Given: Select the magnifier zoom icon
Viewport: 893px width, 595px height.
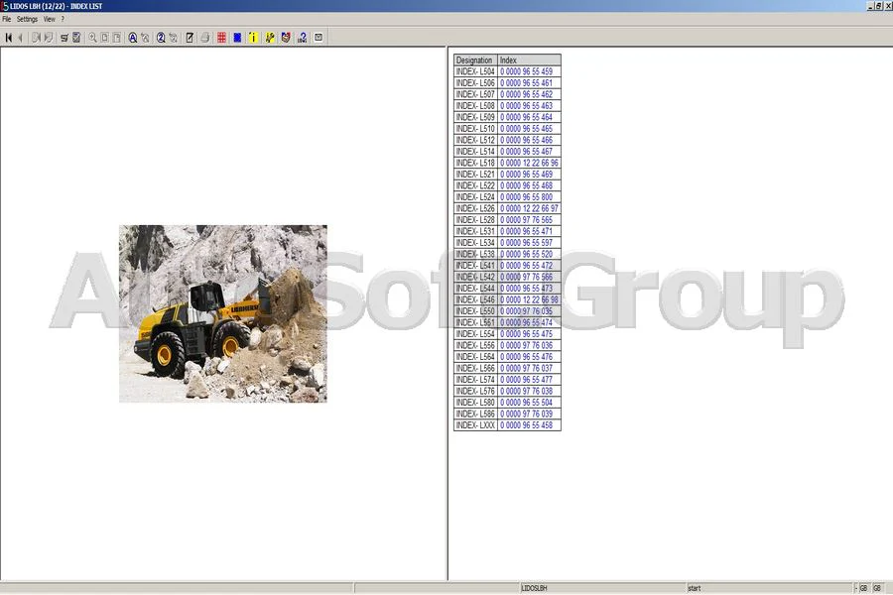Looking at the screenshot, I should point(92,37).
